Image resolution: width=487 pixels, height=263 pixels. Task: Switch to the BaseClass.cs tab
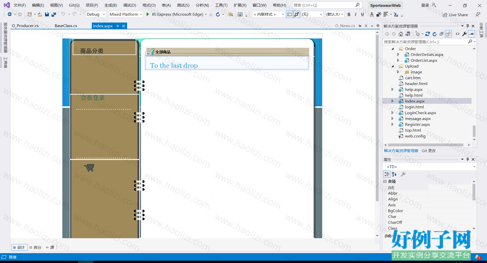point(66,26)
